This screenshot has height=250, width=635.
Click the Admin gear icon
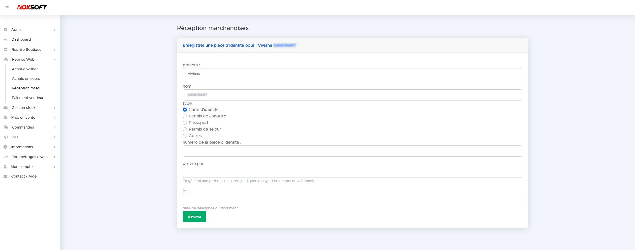(x=5, y=30)
